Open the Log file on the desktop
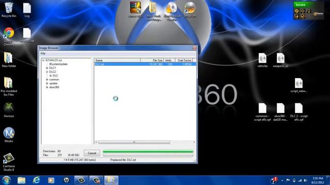Image resolution: width=330 pixels, height=185 pixels. (27, 10)
